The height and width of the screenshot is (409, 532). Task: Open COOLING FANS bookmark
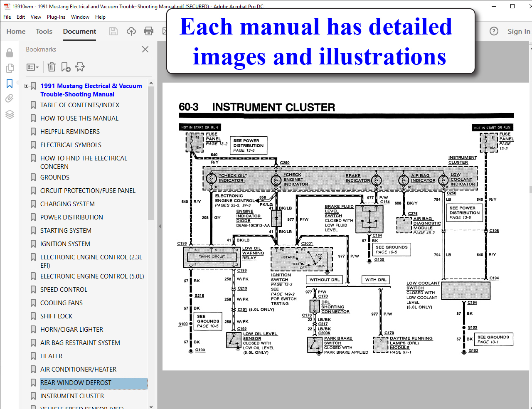click(62, 303)
